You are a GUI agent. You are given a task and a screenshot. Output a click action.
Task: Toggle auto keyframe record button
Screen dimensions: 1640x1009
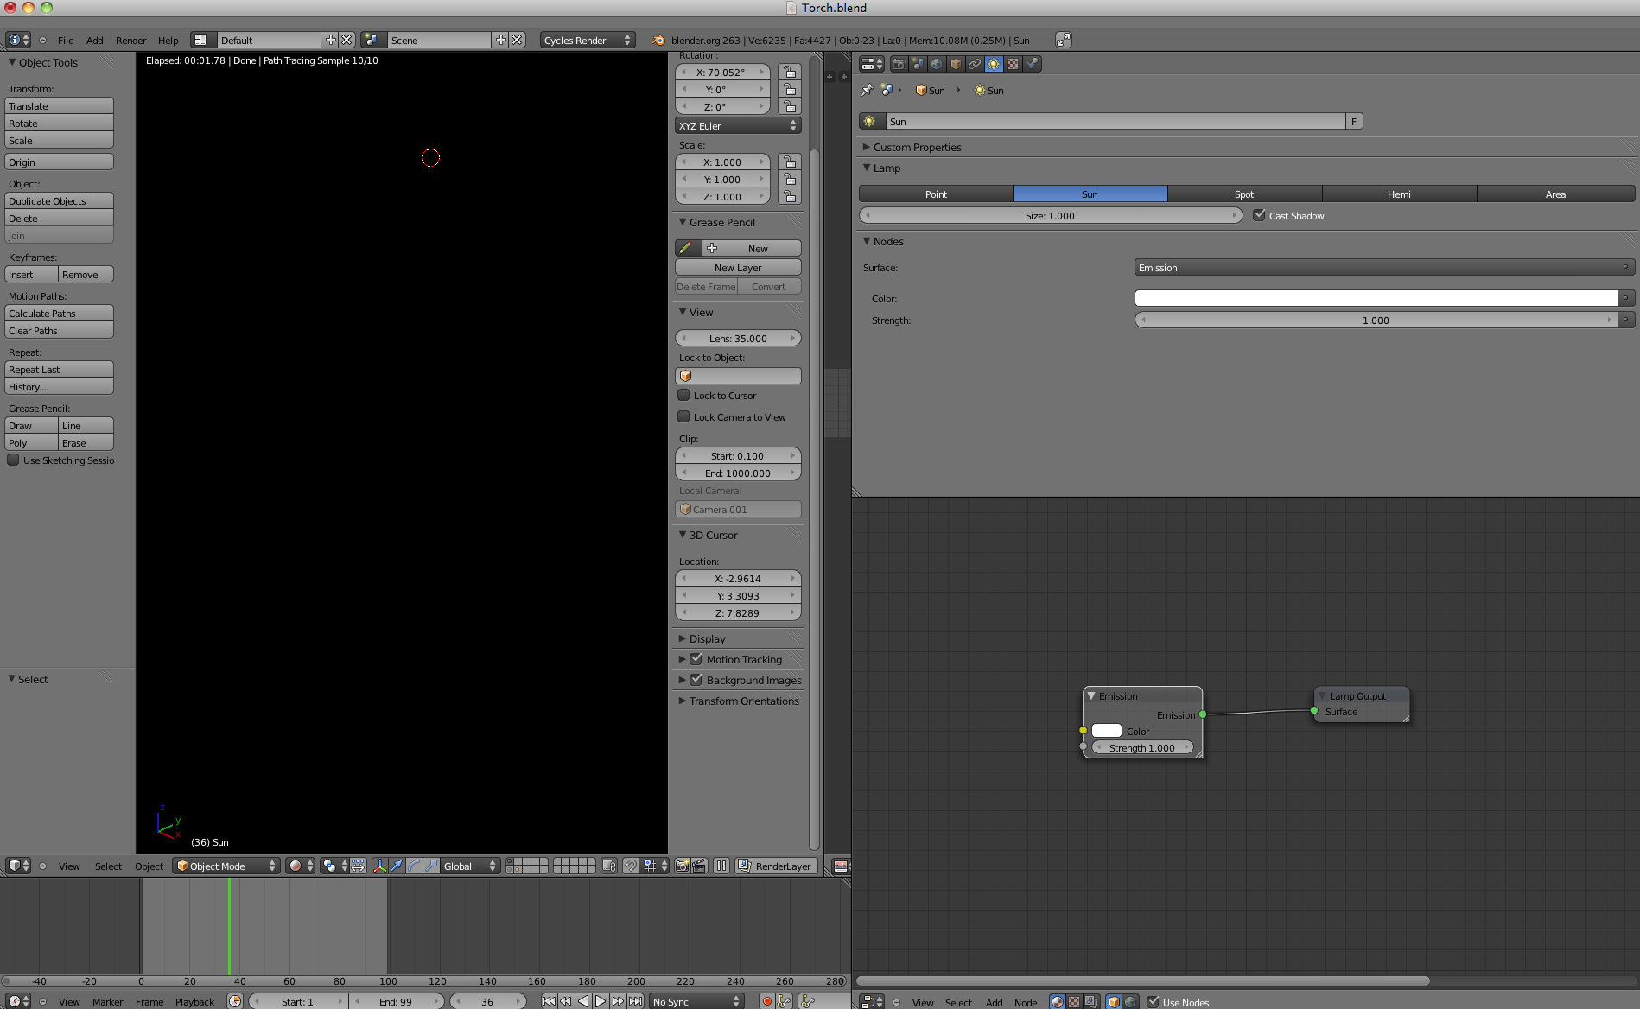pyautogui.click(x=766, y=1001)
